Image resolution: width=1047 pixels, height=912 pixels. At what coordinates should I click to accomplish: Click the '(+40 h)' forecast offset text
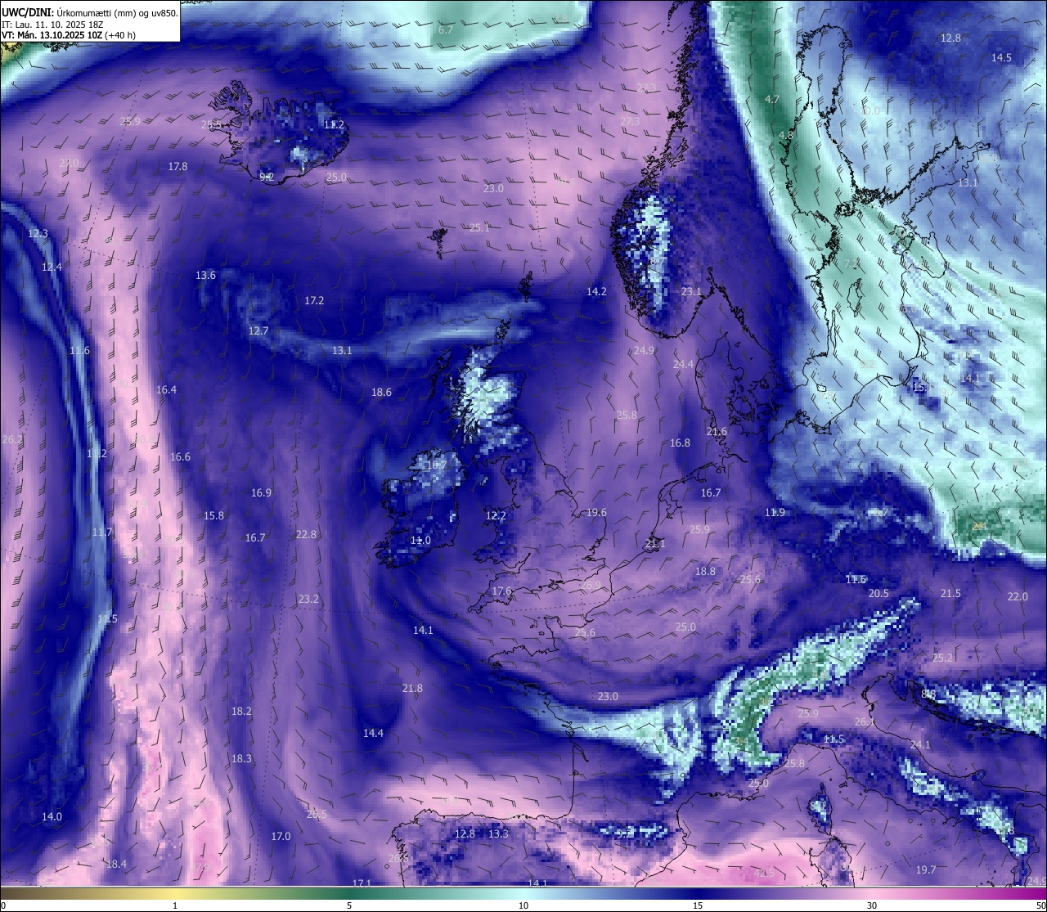[x=120, y=35]
